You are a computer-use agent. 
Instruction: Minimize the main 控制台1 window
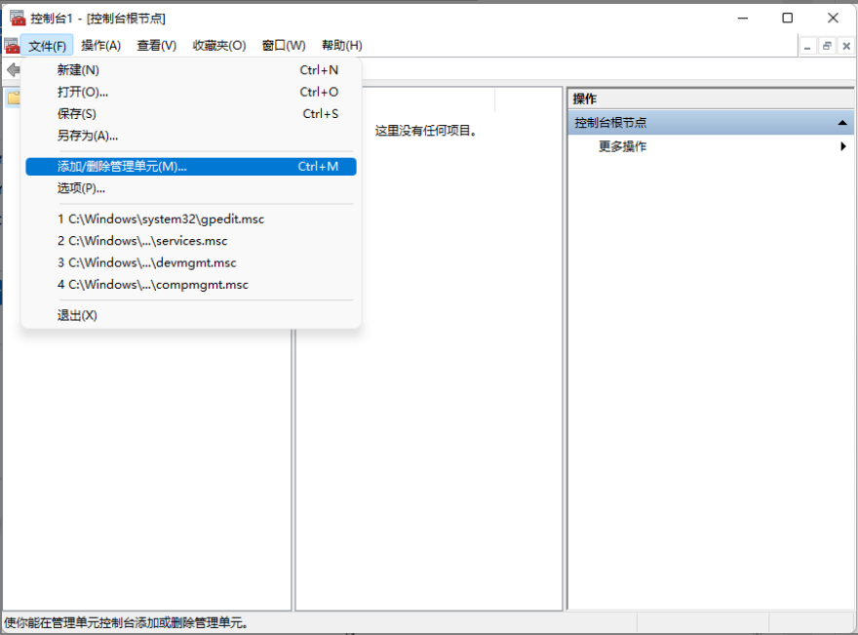tap(743, 19)
